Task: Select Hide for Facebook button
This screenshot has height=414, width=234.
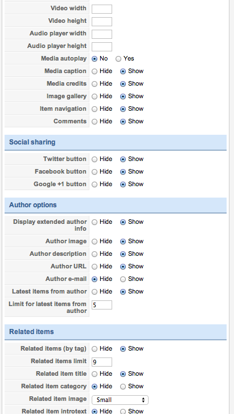Action: tap(95, 172)
